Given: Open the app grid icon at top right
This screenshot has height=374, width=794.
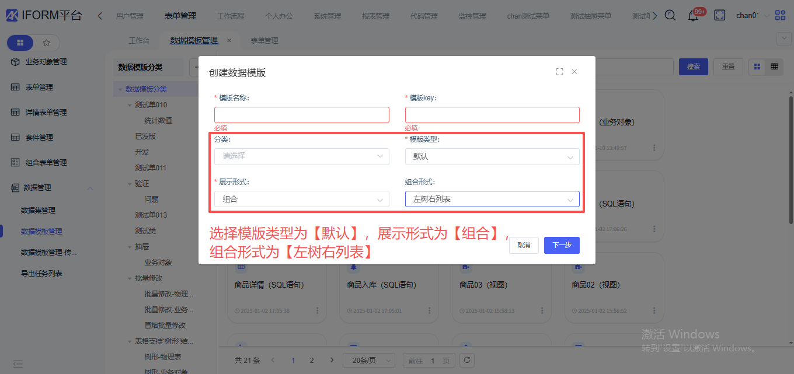Looking at the screenshot, I should 780,16.
